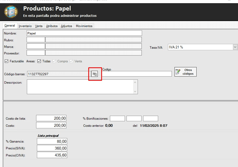
Task: Click the product logo icon in header
Action: click(x=11, y=12)
